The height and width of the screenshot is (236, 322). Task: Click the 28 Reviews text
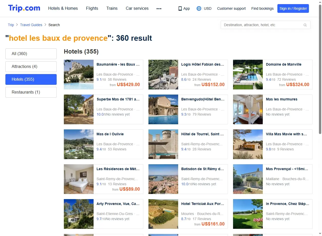point(202,149)
